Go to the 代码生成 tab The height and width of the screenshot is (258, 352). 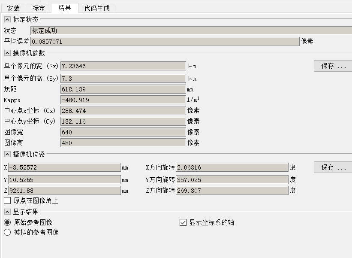point(96,8)
